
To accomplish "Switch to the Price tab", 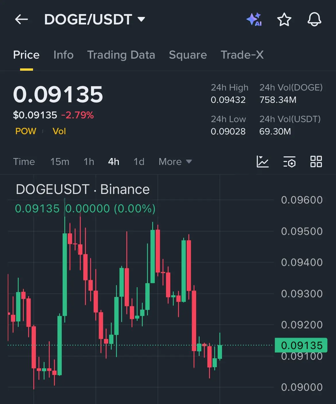I will (x=26, y=55).
